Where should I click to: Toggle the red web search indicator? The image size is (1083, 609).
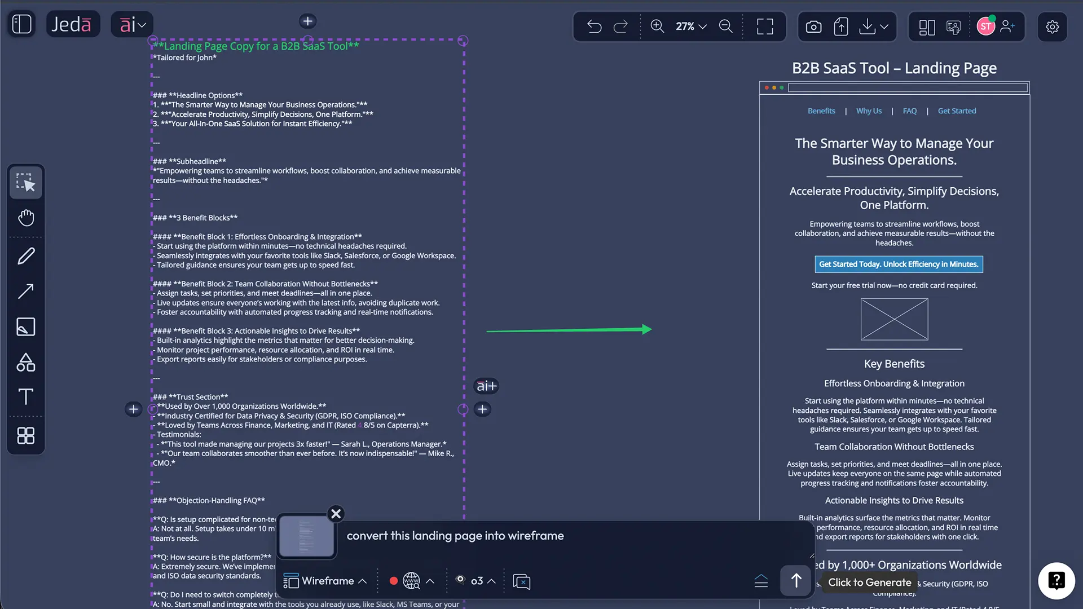point(394,581)
